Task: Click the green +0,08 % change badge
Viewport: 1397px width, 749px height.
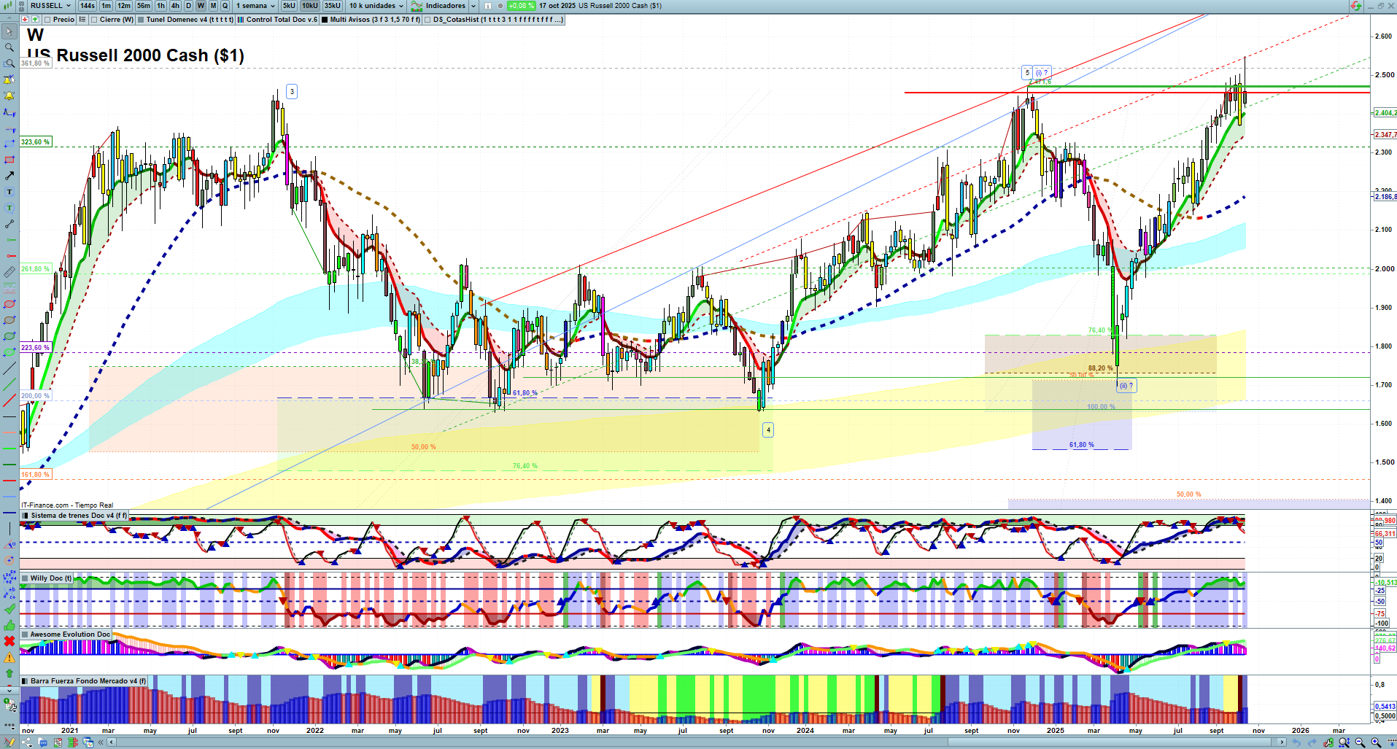Action: pyautogui.click(x=522, y=6)
